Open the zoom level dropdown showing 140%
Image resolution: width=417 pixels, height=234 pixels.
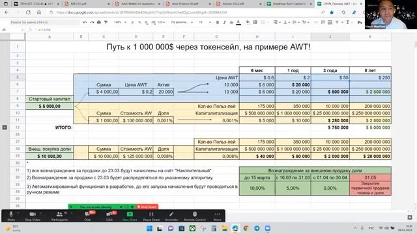coord(120,22)
